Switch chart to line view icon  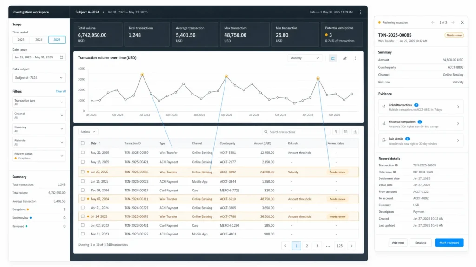click(333, 58)
